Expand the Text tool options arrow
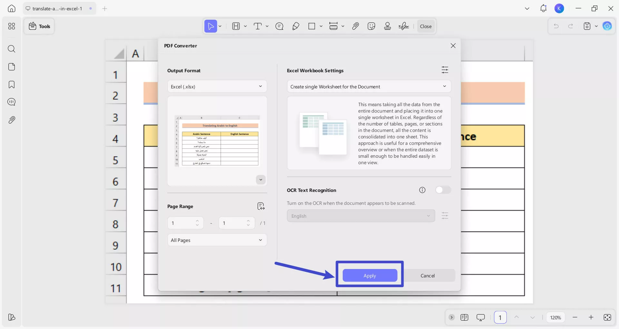Image resolution: width=619 pixels, height=329 pixels. click(267, 26)
